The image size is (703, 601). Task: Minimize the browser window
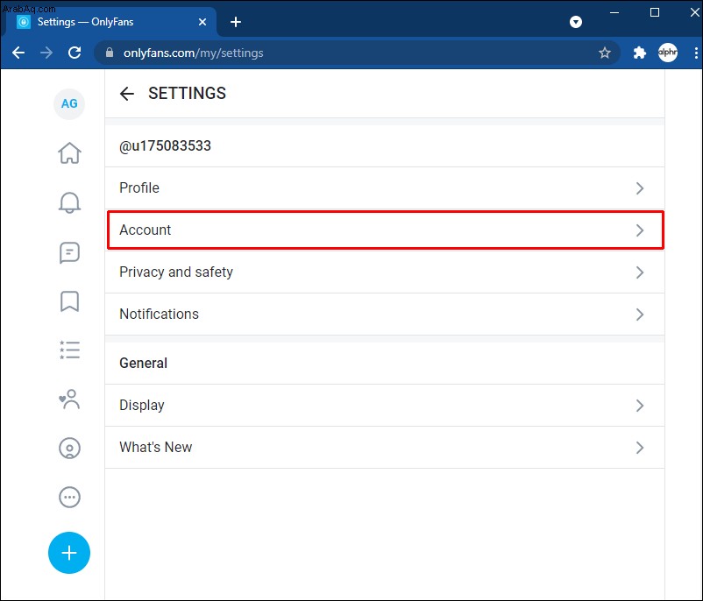coord(614,12)
